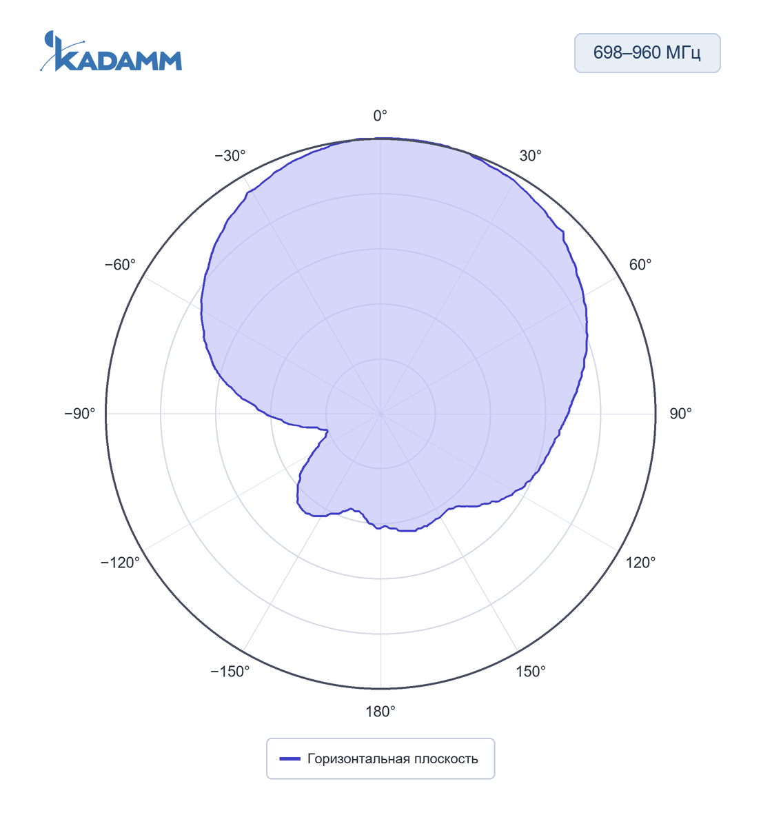Select the −60° angle label
The height and width of the screenshot is (835, 761).
121,265
